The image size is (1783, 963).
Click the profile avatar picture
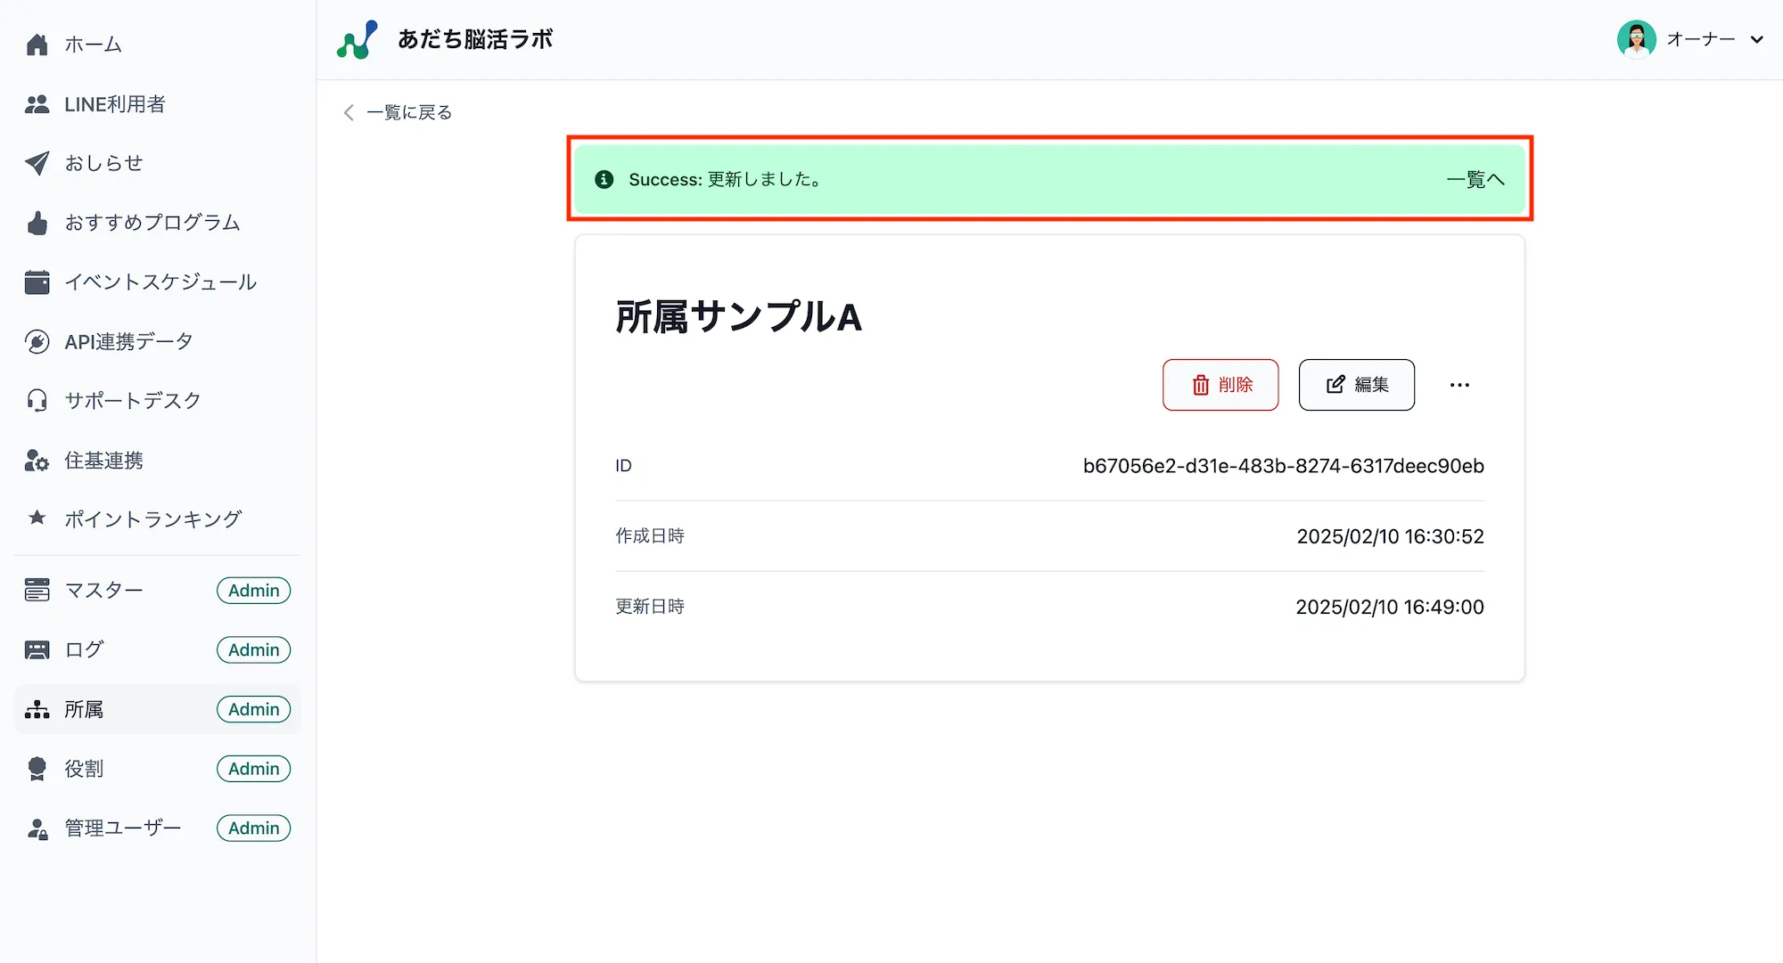tap(1637, 39)
